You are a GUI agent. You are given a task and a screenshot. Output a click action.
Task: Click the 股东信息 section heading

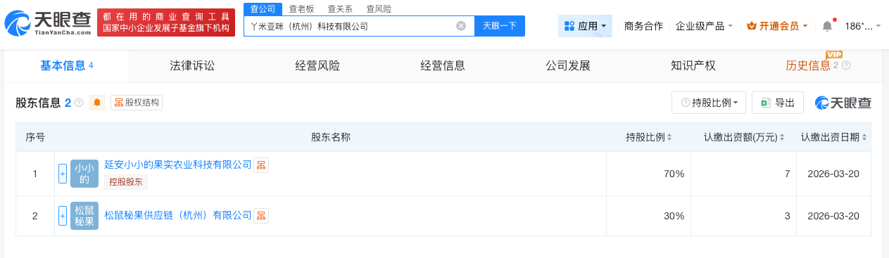[x=38, y=103]
